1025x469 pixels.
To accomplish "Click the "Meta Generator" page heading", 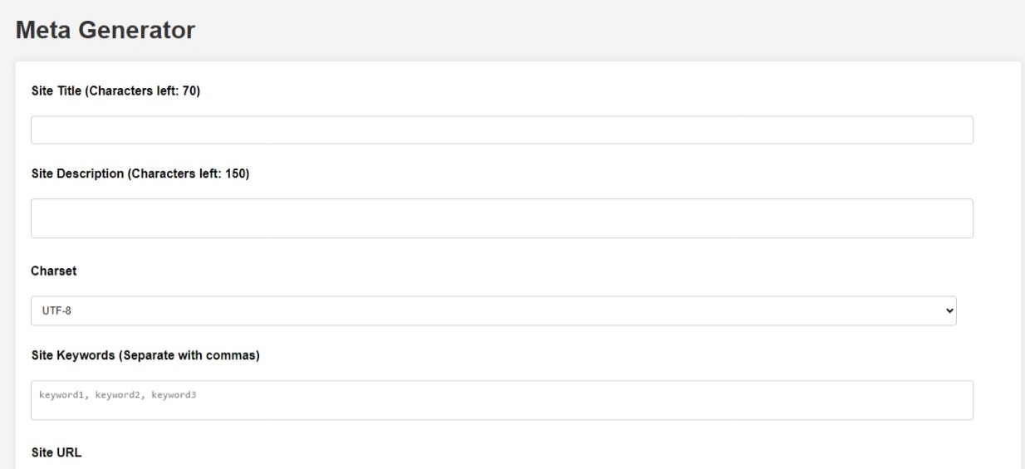I will click(105, 32).
